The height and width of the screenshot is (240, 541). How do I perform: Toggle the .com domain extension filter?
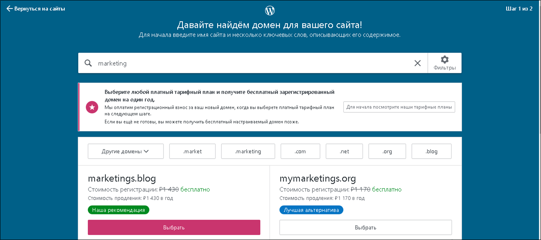(300, 151)
